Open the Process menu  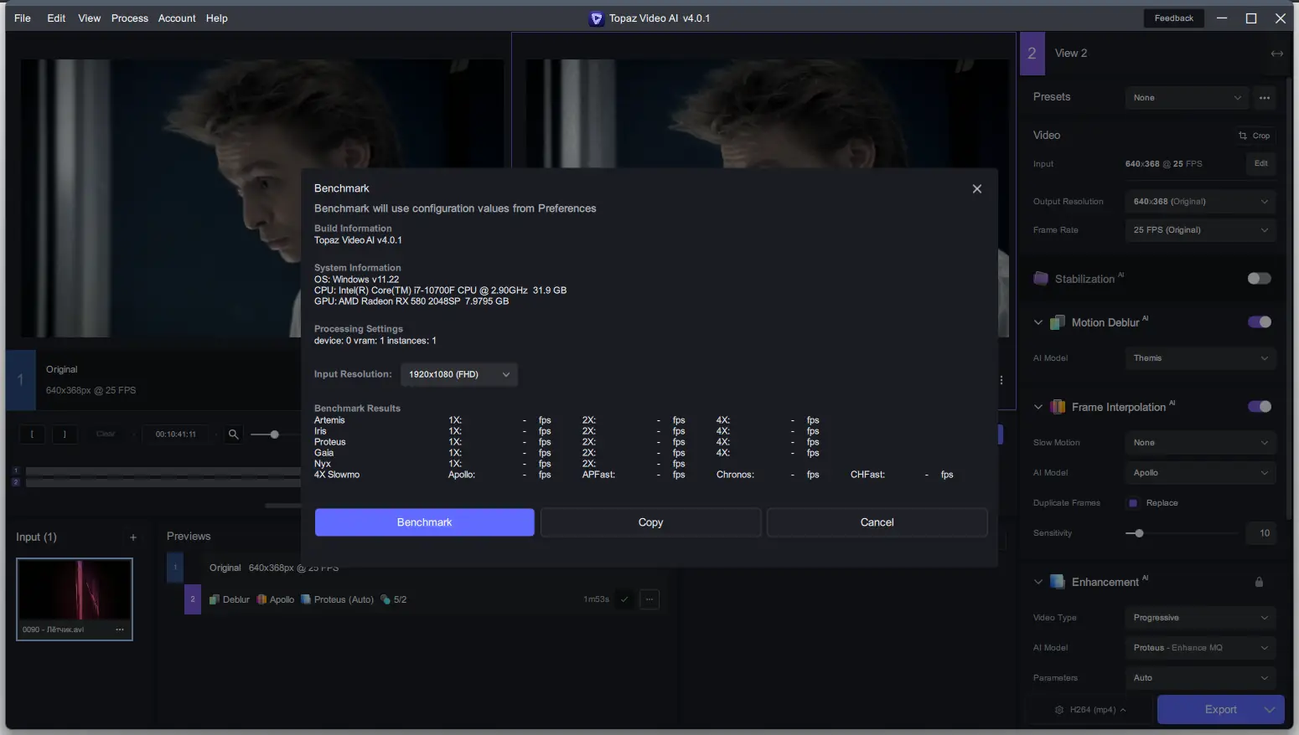(130, 18)
